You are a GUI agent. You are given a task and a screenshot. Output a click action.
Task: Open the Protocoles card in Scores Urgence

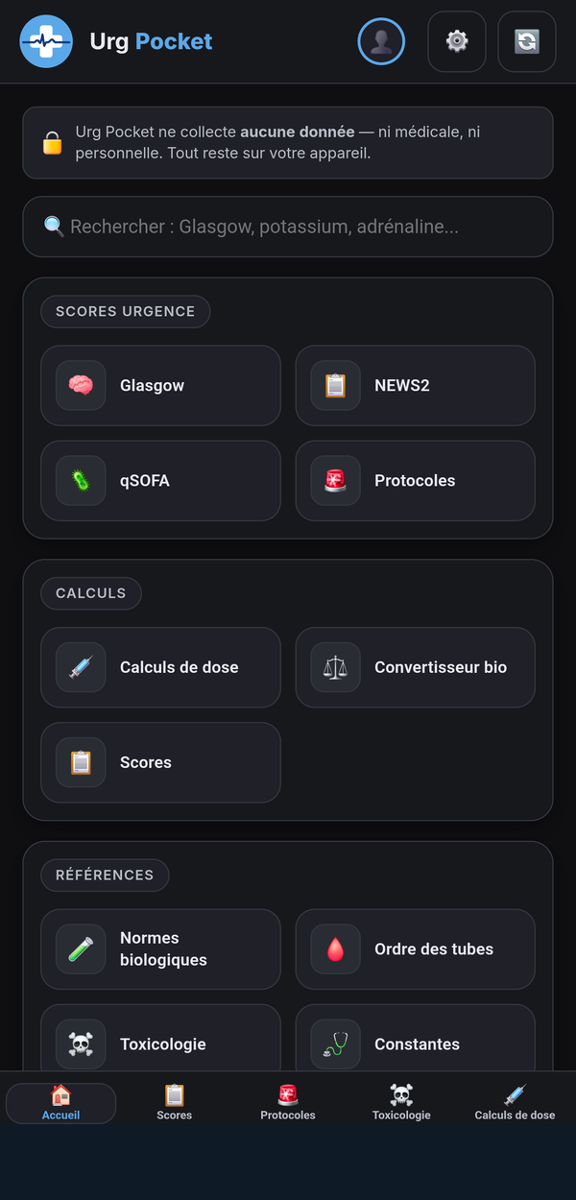click(x=415, y=481)
